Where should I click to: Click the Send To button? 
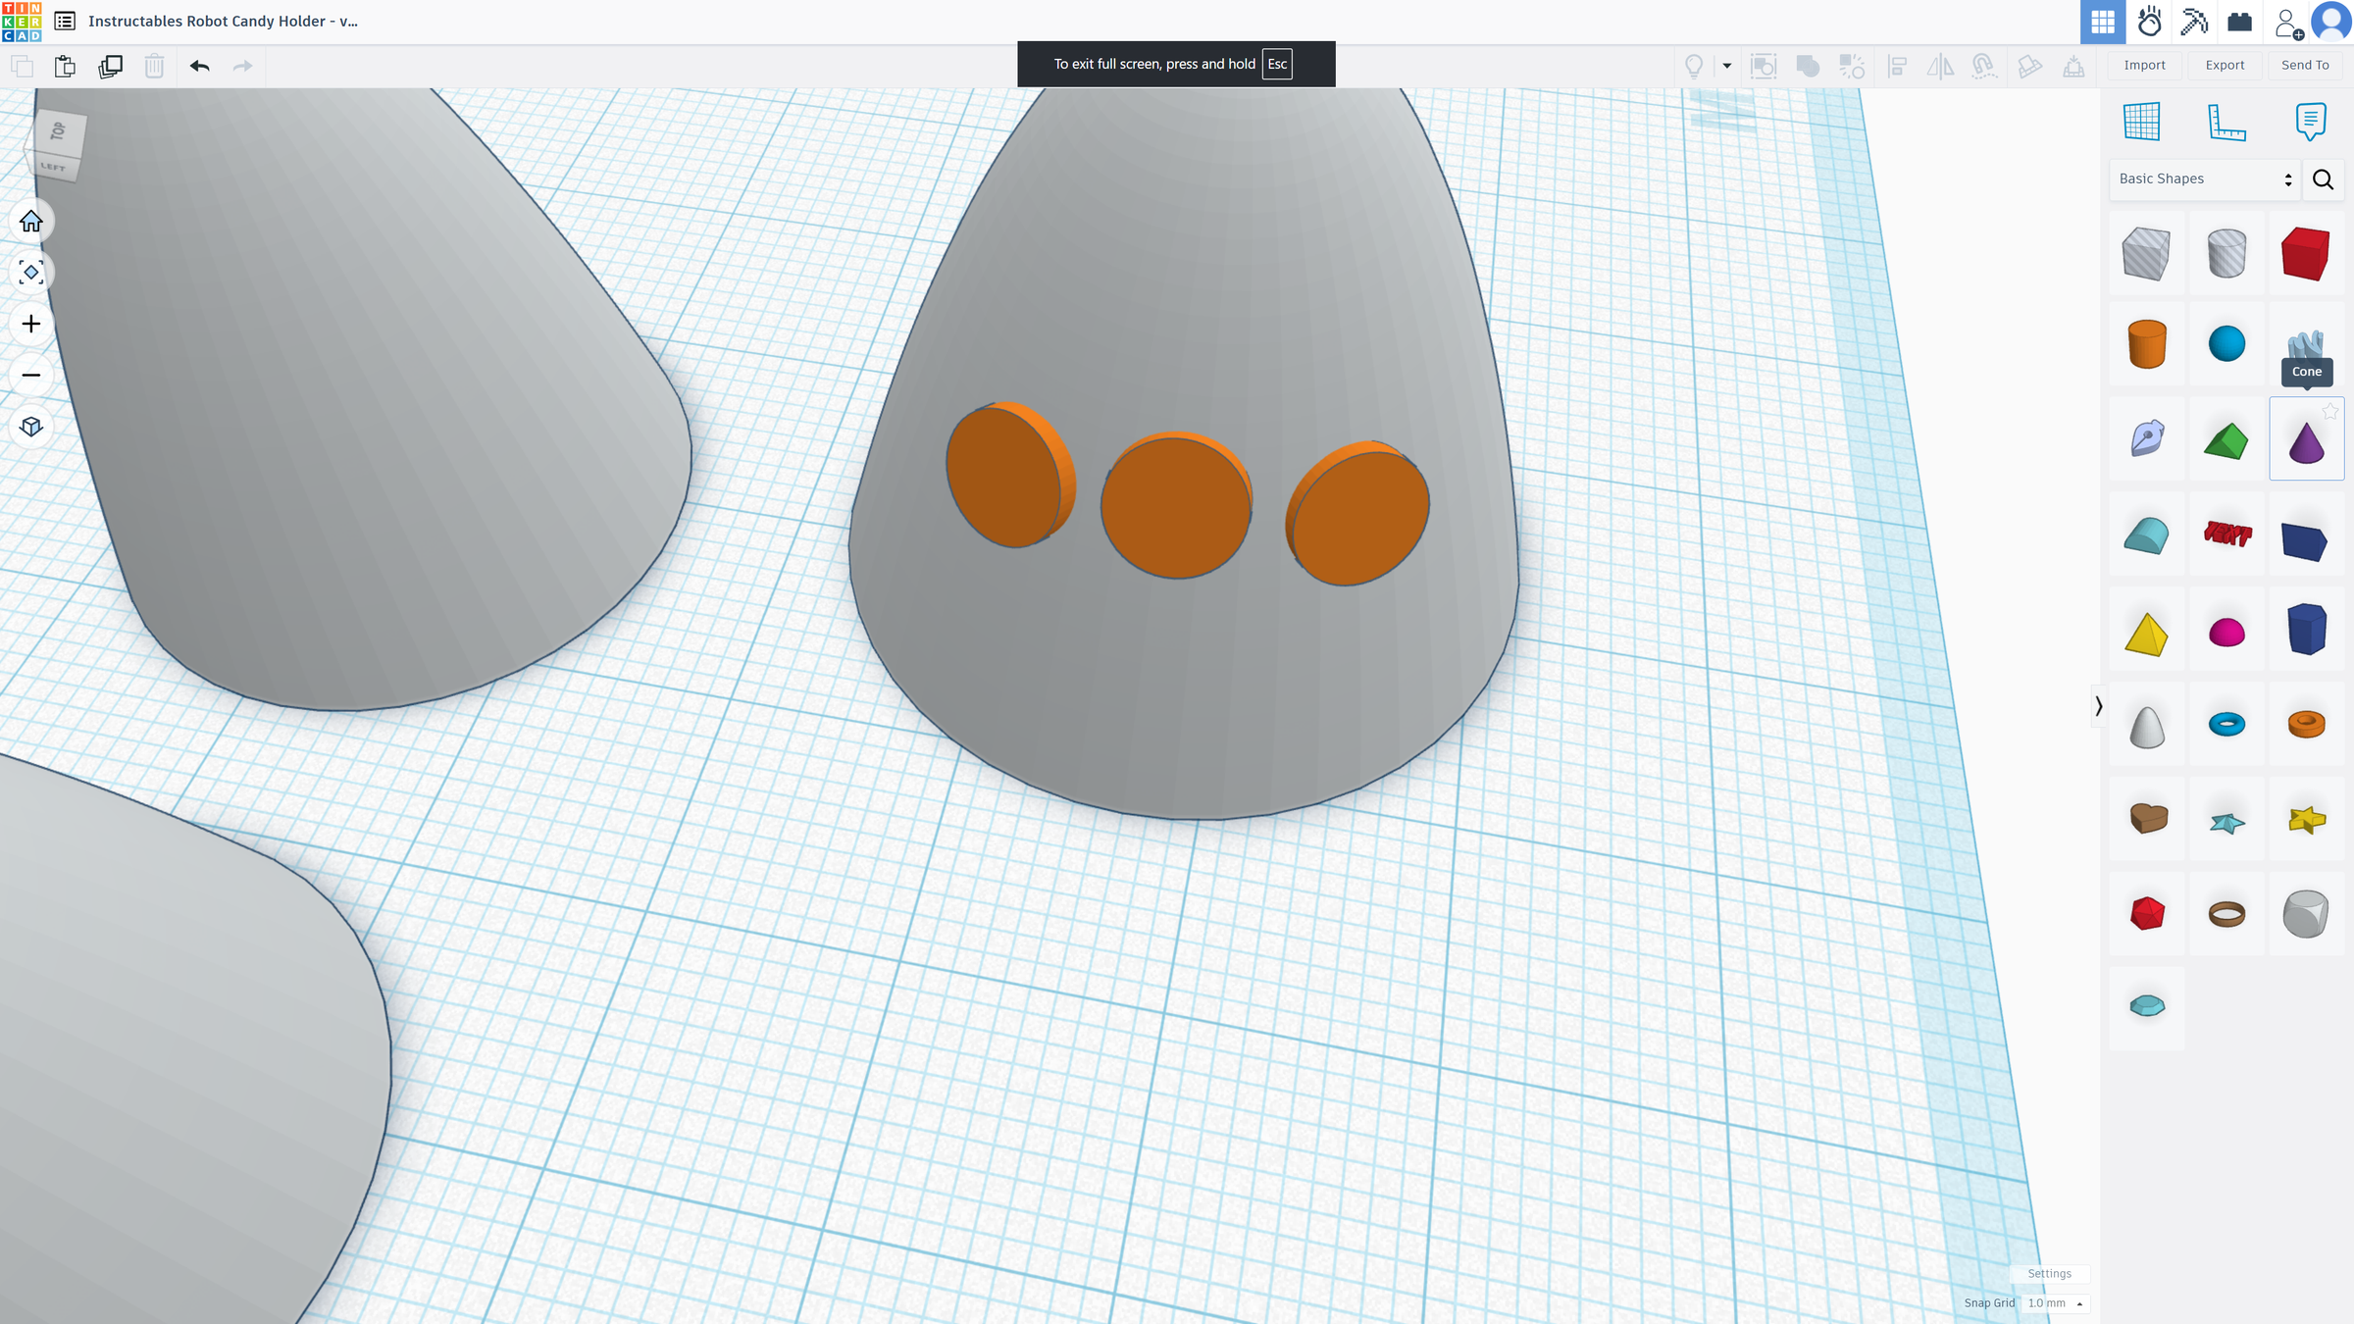tap(2305, 65)
